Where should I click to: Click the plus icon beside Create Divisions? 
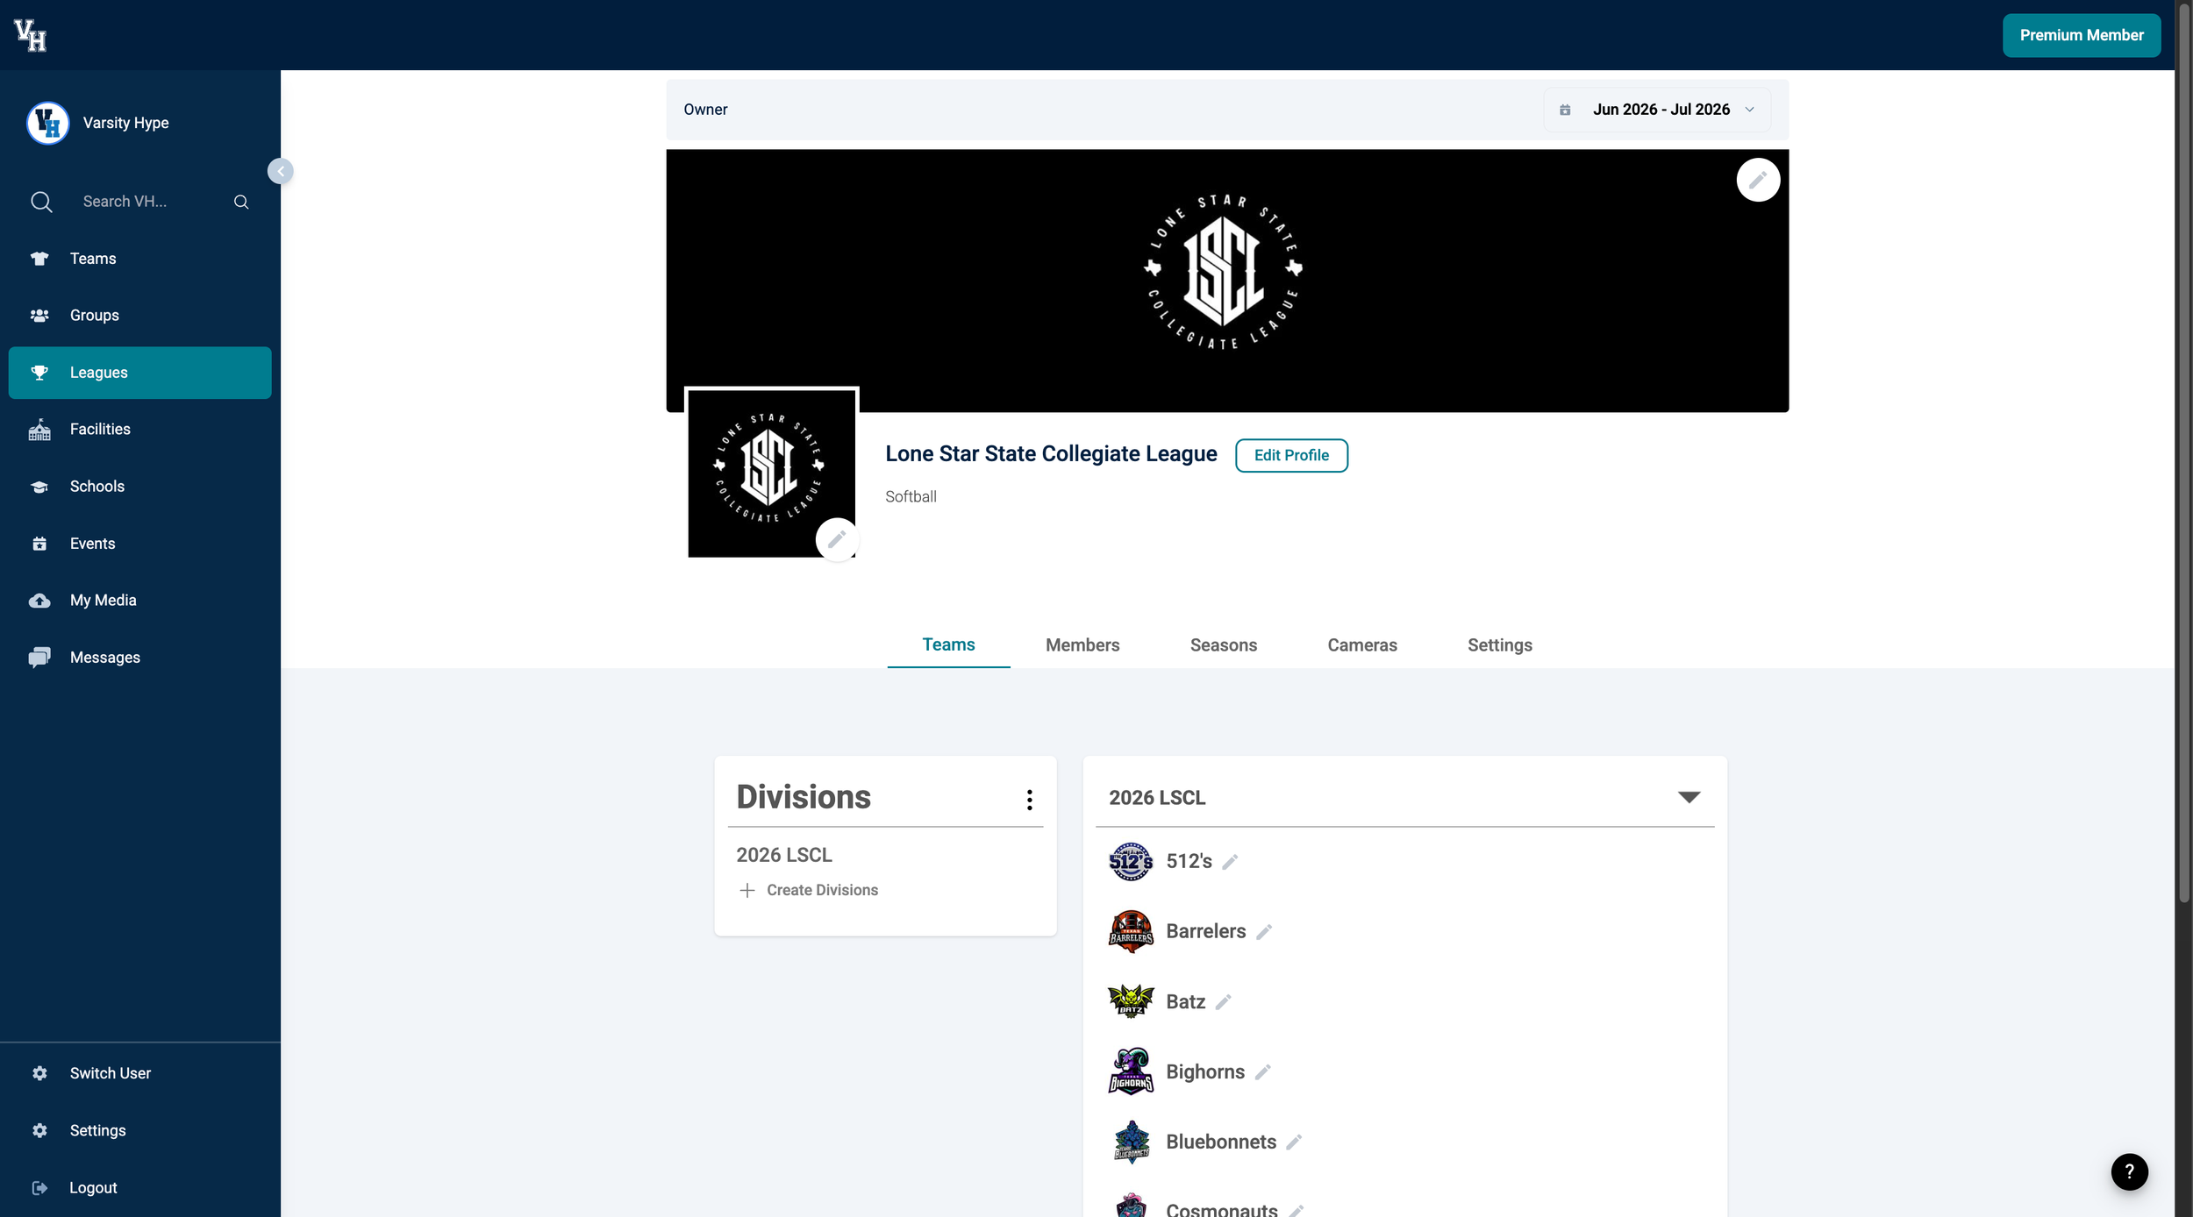tap(747, 890)
